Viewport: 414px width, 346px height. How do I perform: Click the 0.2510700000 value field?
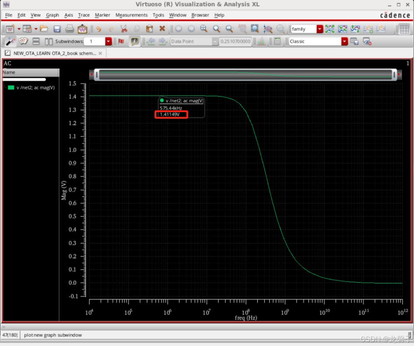pyautogui.click(x=235, y=42)
